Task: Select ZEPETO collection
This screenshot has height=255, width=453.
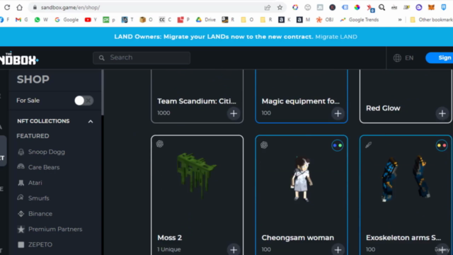Action: pos(35,244)
